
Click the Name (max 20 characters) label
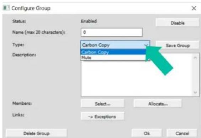[39, 32]
